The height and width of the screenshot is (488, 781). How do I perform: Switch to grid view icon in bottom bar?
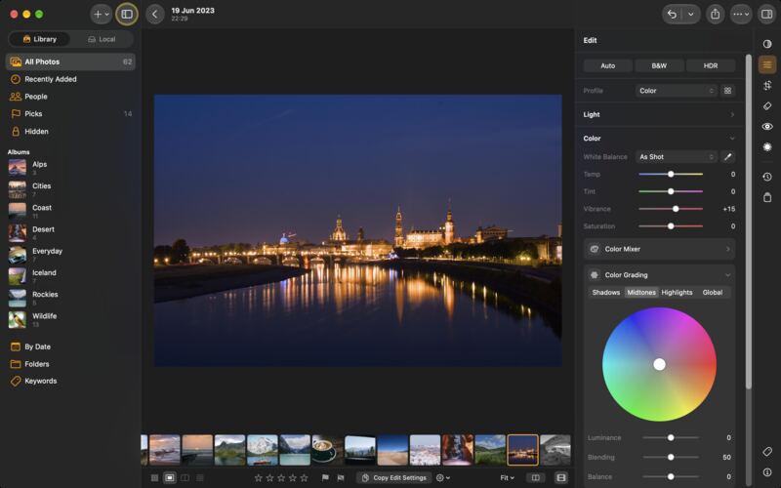pos(154,478)
